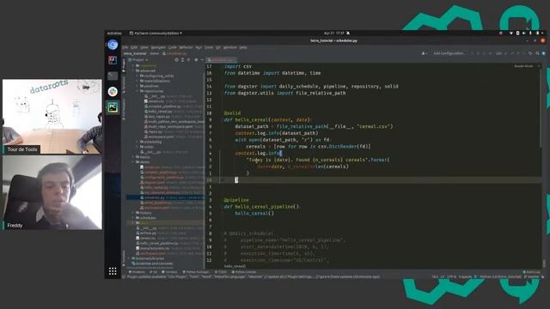Open the Problems tool window
The image size is (550, 309).
pos(137,272)
